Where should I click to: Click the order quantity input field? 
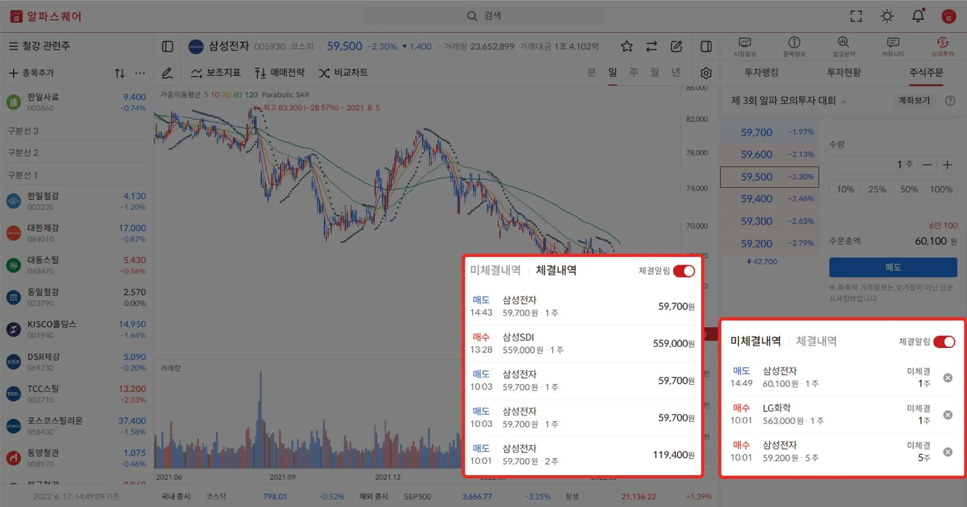(x=873, y=165)
